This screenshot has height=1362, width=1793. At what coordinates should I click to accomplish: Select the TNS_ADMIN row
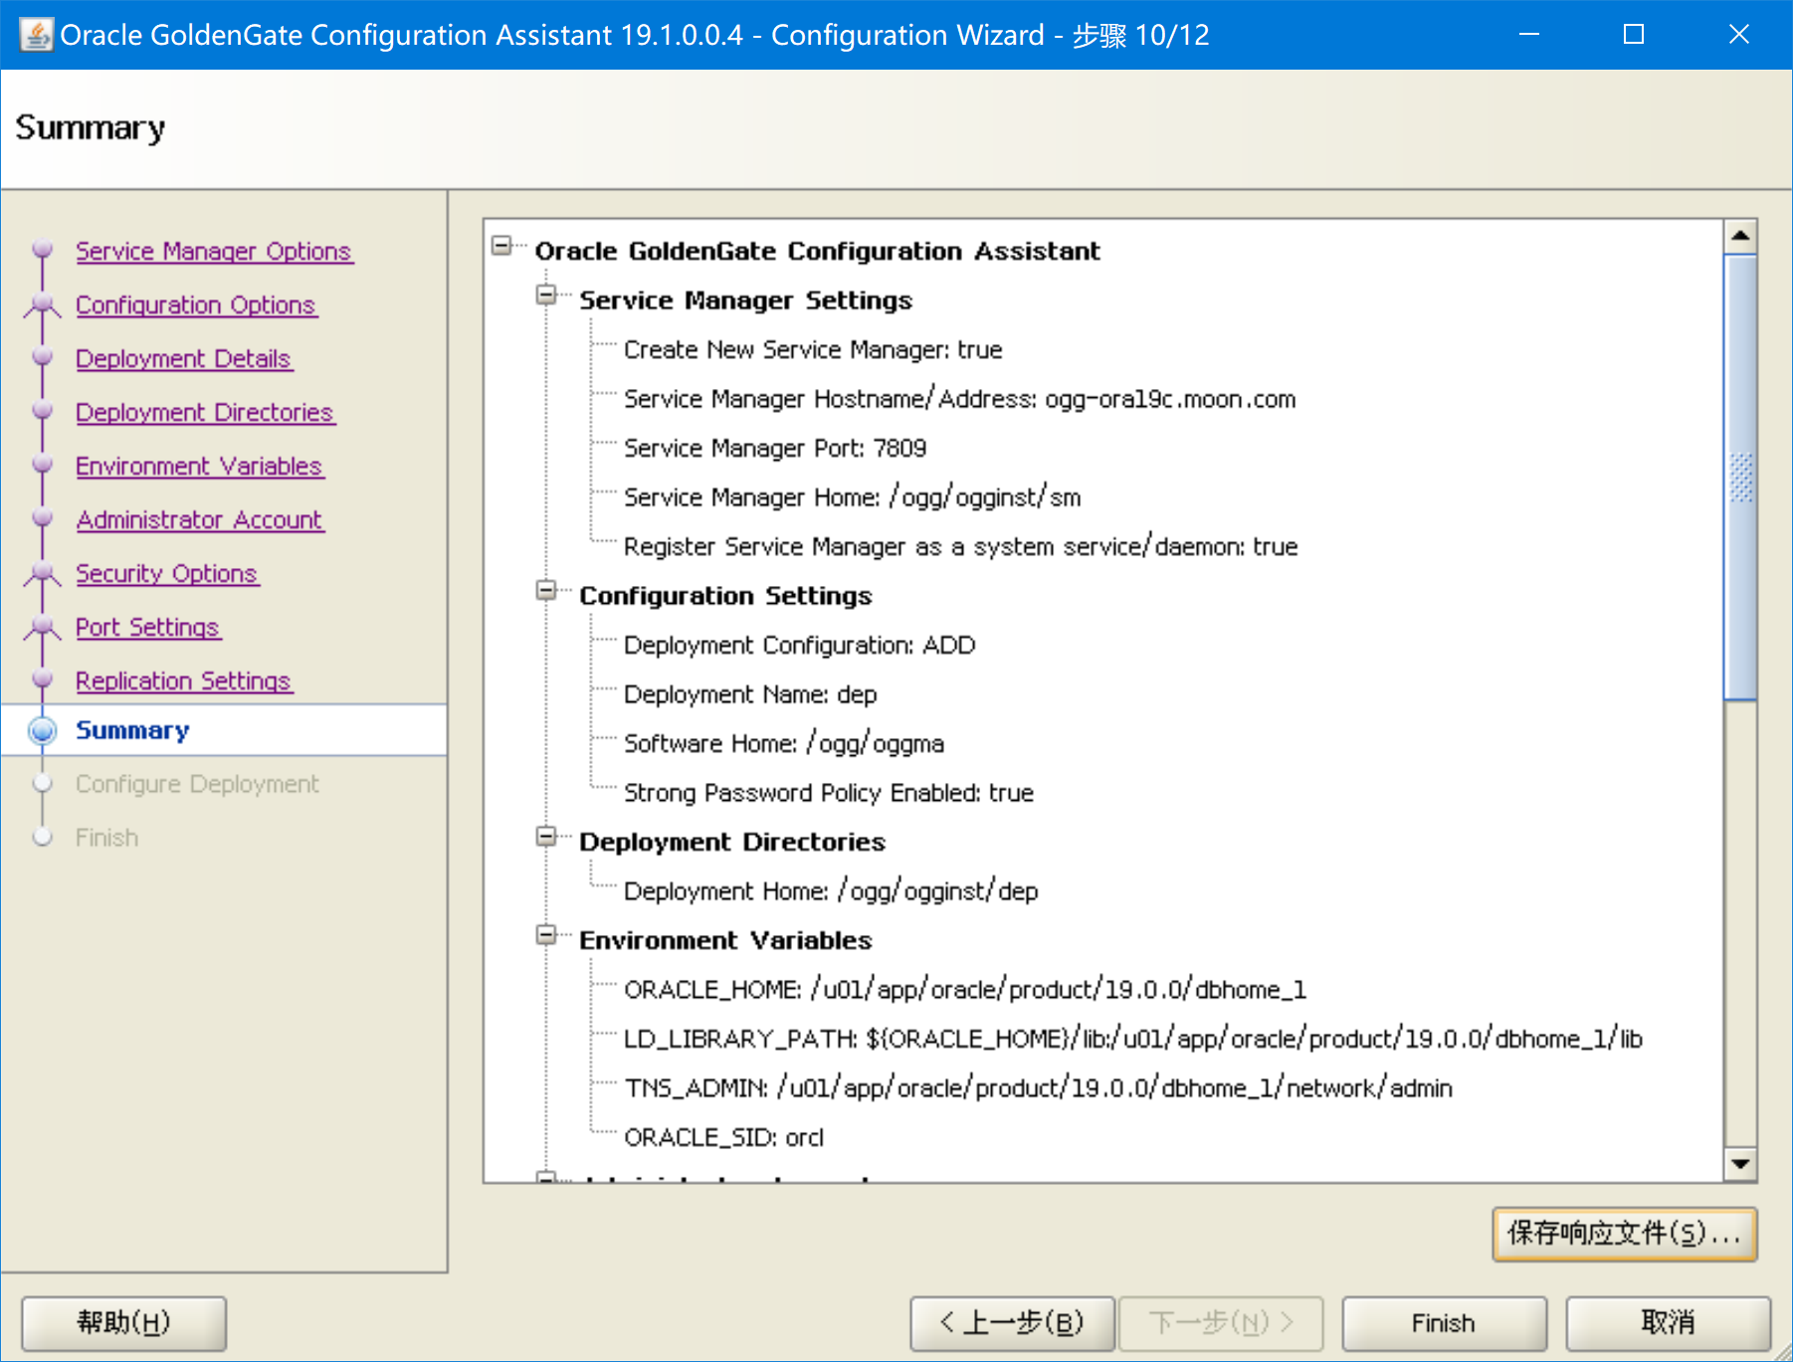pyautogui.click(x=1039, y=1088)
